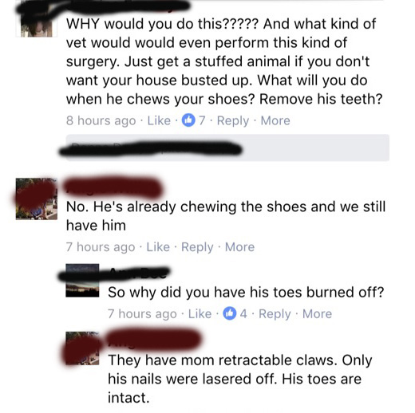Open More on the shoes-chewing comment
The height and width of the screenshot is (413, 415).
(239, 247)
